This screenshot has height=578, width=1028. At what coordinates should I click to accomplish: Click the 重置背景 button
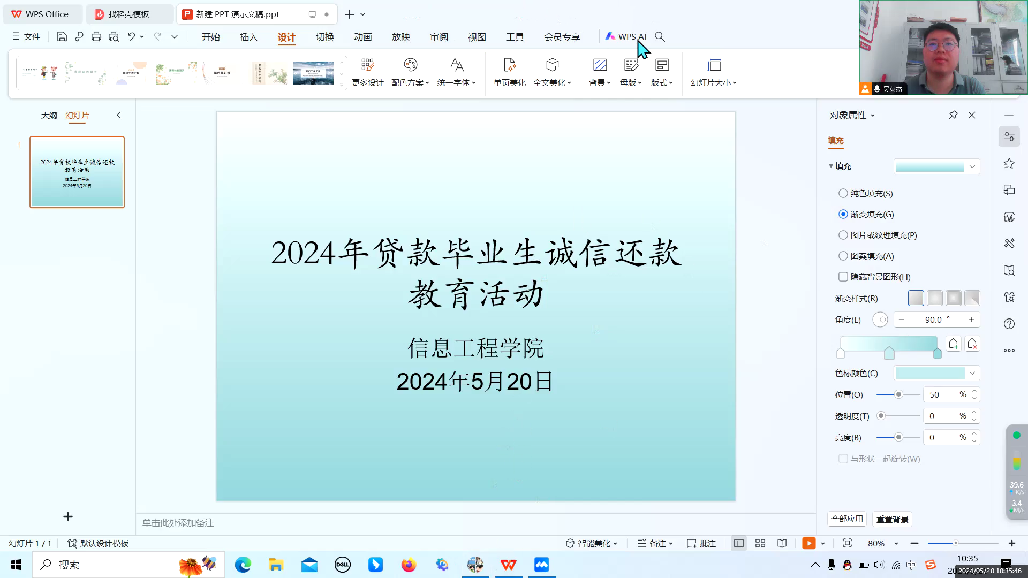(x=892, y=519)
